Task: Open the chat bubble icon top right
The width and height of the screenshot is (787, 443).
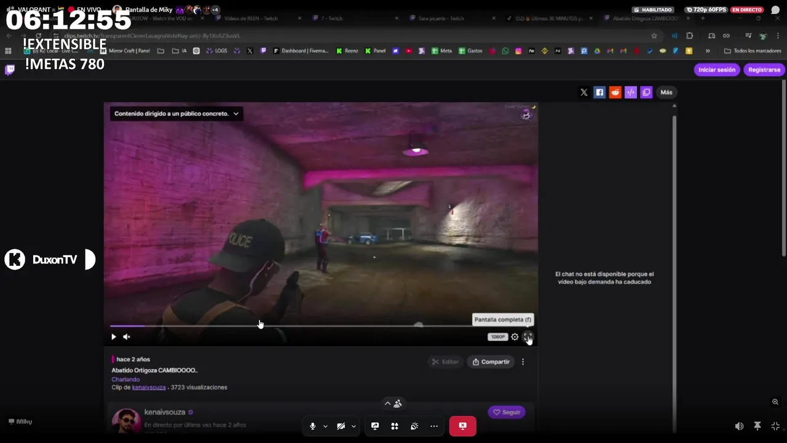Action: (x=775, y=10)
